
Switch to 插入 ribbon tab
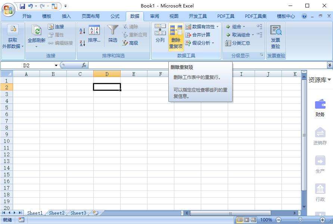[66, 16]
